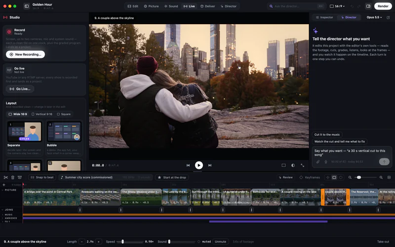Viewport: 395px width, 247px height.
Task: Click the Ask the director search field
Action: click(297, 6)
